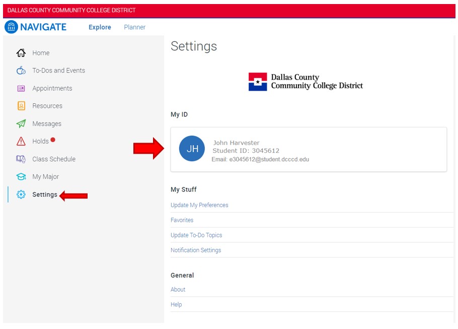
Task: Open the Favorites link under My Stuff
Action: [182, 220]
